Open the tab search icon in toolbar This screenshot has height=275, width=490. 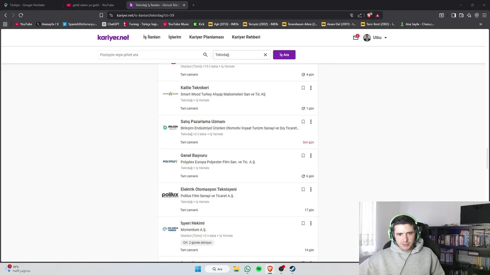pyautogui.click(x=441, y=15)
